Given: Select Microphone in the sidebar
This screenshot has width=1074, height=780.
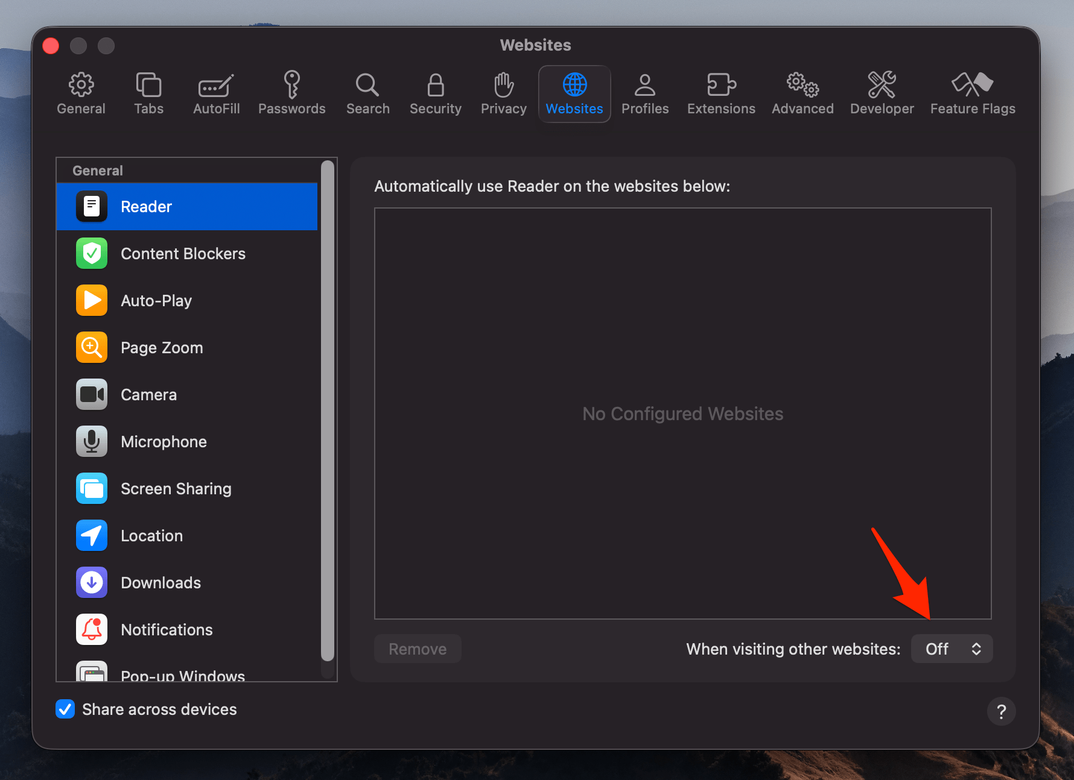Looking at the screenshot, I should point(187,442).
